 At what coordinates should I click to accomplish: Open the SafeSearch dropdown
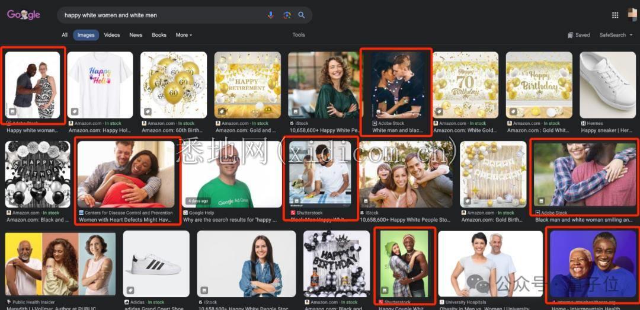615,35
